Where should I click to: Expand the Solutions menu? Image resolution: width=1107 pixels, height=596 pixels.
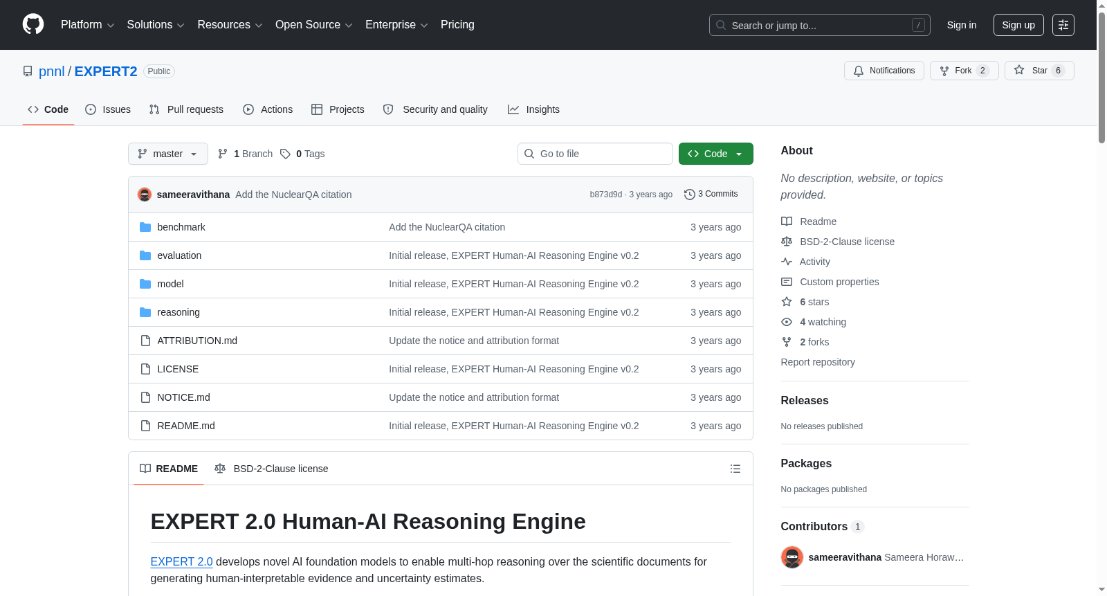[x=156, y=25]
